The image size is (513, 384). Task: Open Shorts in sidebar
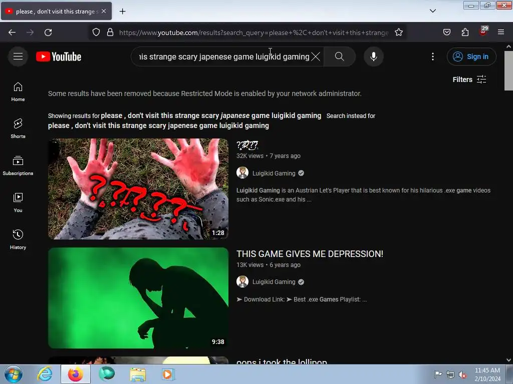pos(18,128)
